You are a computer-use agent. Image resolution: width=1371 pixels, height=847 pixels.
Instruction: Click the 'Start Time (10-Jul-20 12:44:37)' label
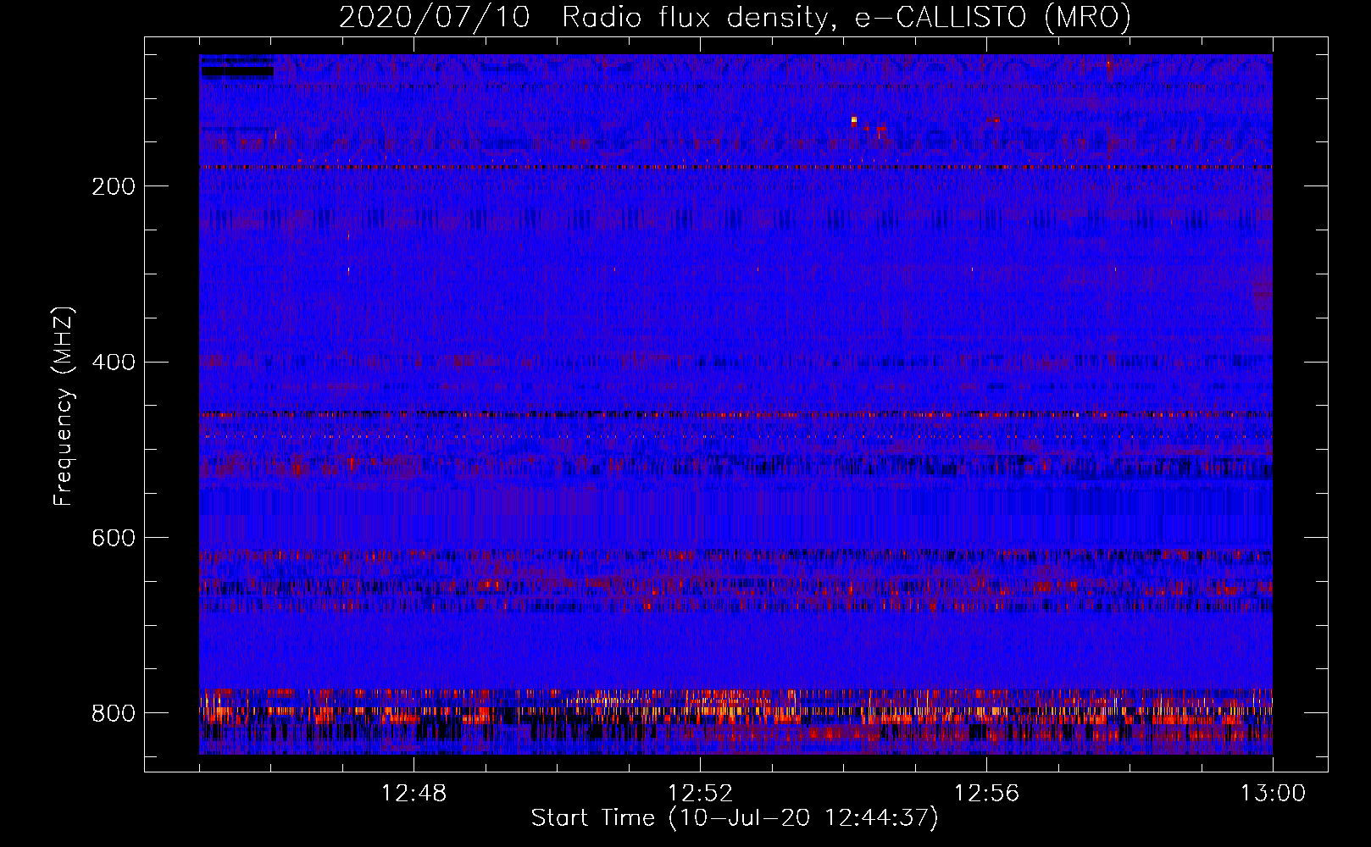click(735, 818)
